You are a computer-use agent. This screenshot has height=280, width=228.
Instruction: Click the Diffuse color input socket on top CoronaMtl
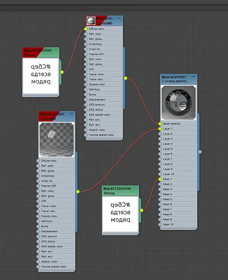[86, 29]
